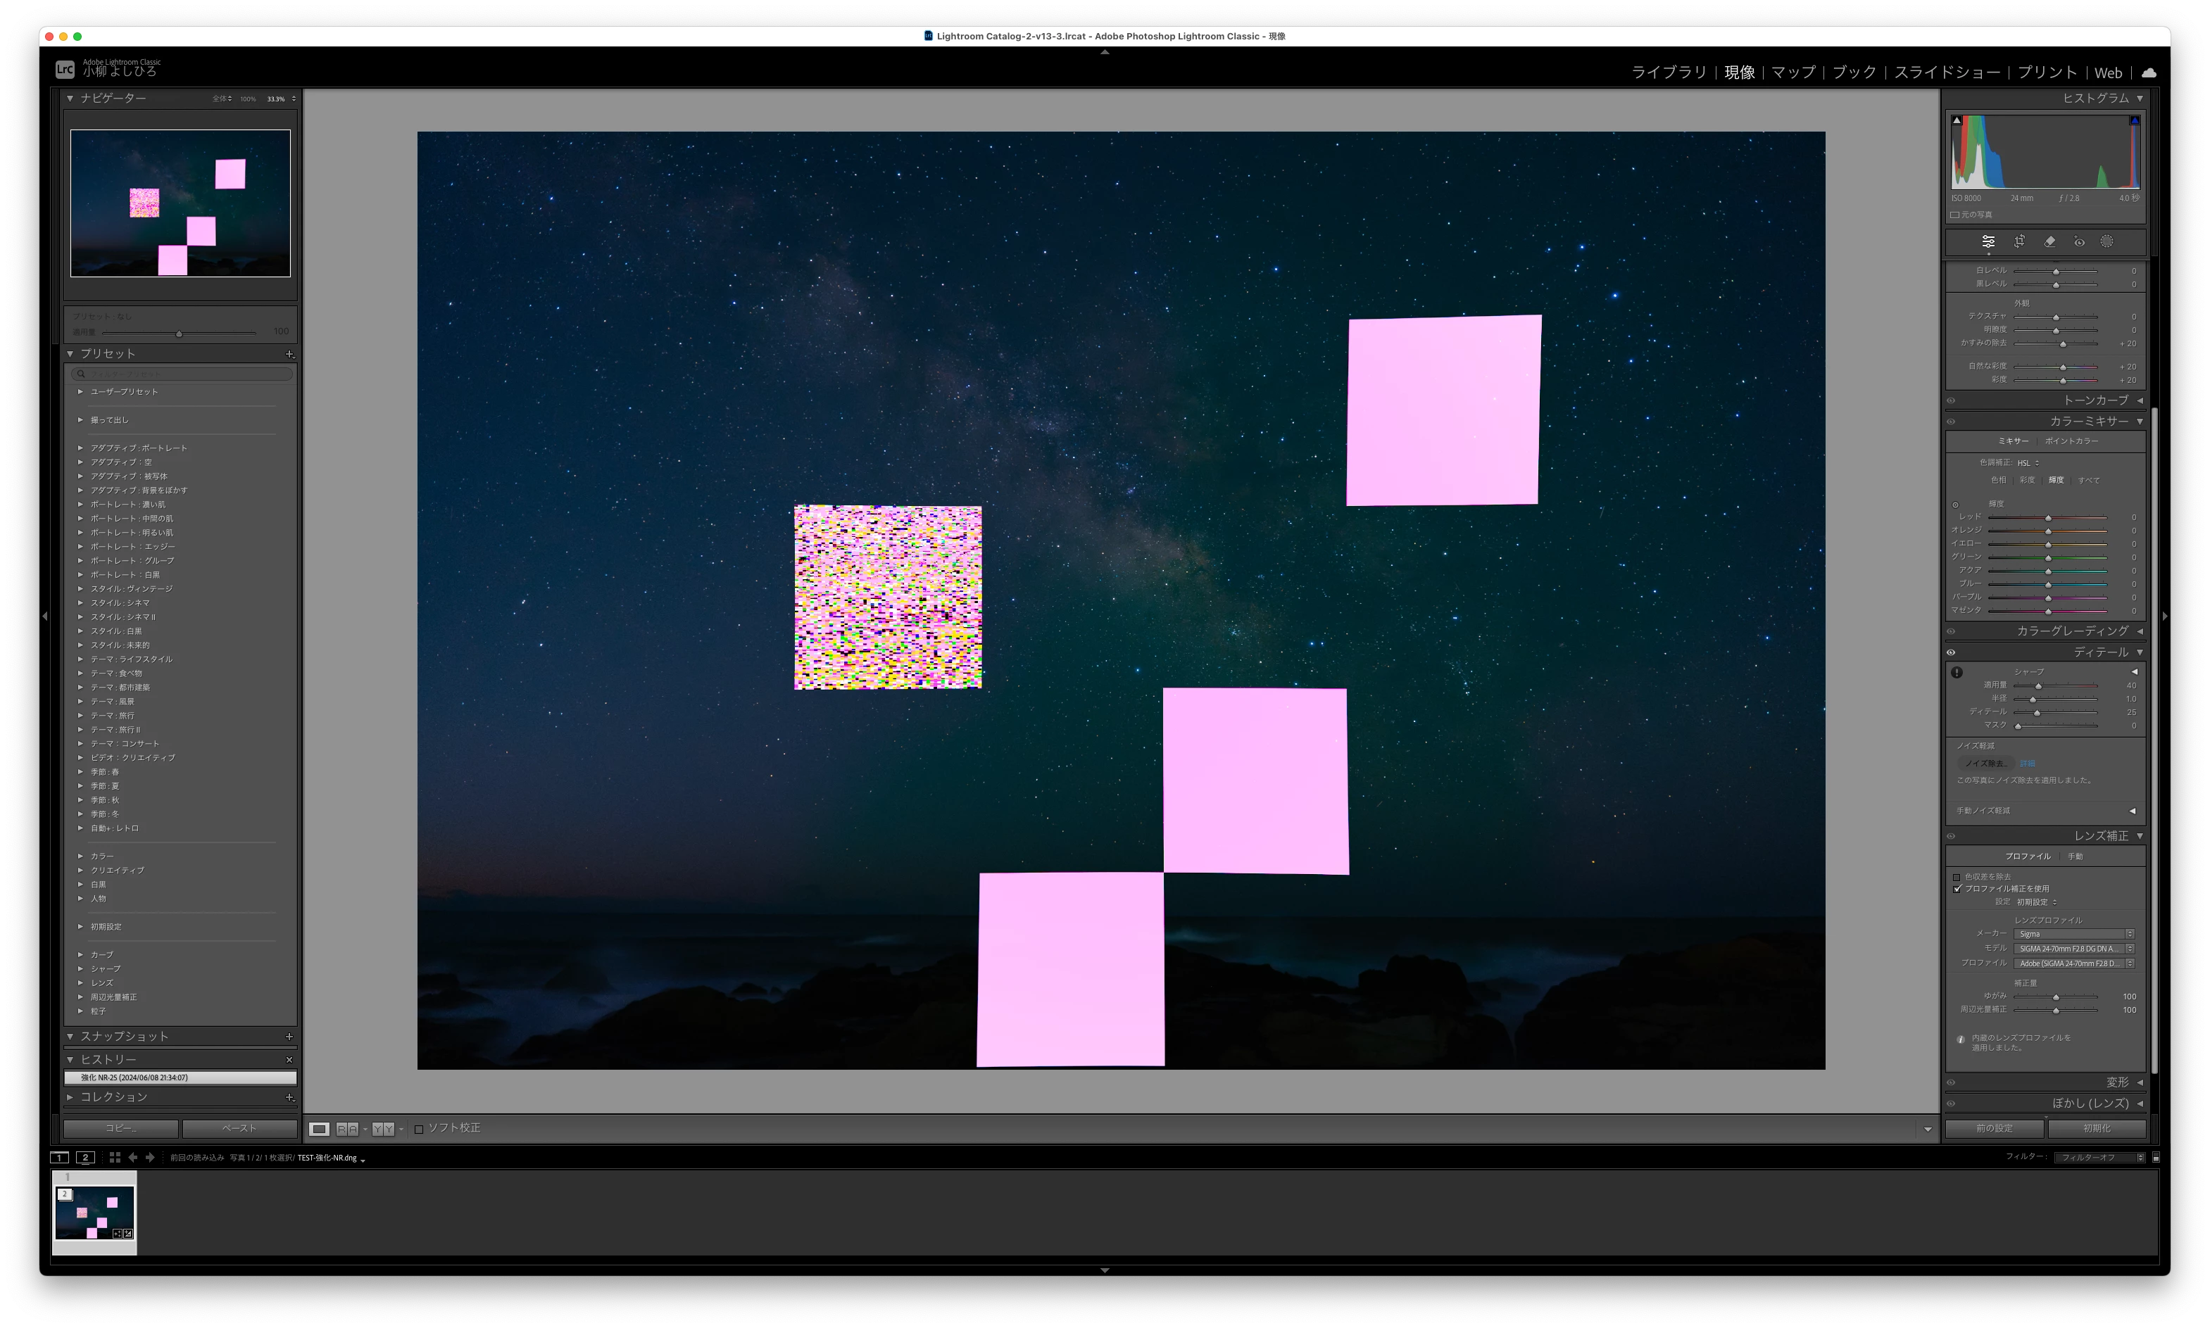Toggle ディテール panel visibility eye switch

pyautogui.click(x=1950, y=652)
